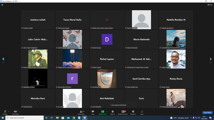The image size is (214, 120).
Task: Click the first Zoom icon on taskbar
Action: [x=79, y=118]
